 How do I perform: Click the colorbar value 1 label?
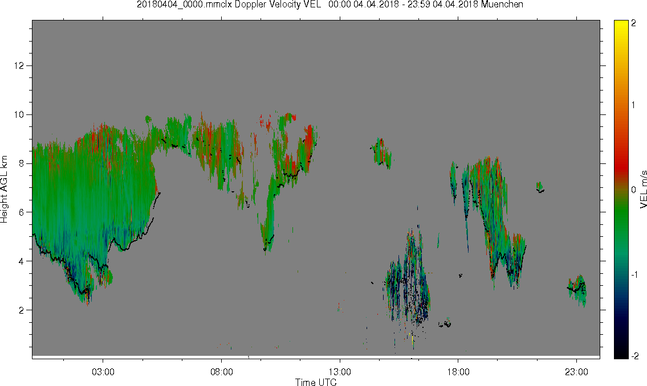click(633, 105)
